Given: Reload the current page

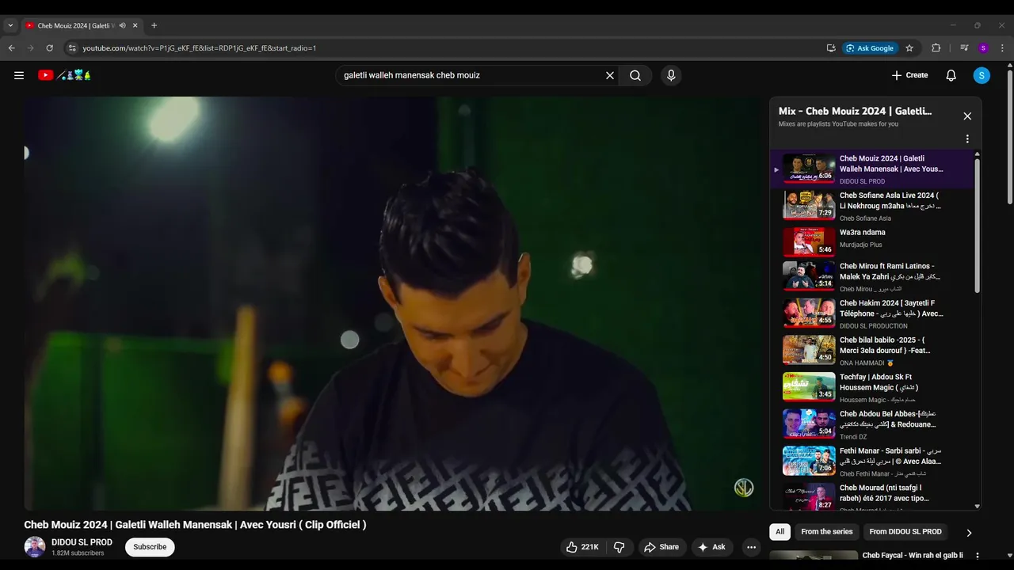Looking at the screenshot, I should click(x=49, y=48).
